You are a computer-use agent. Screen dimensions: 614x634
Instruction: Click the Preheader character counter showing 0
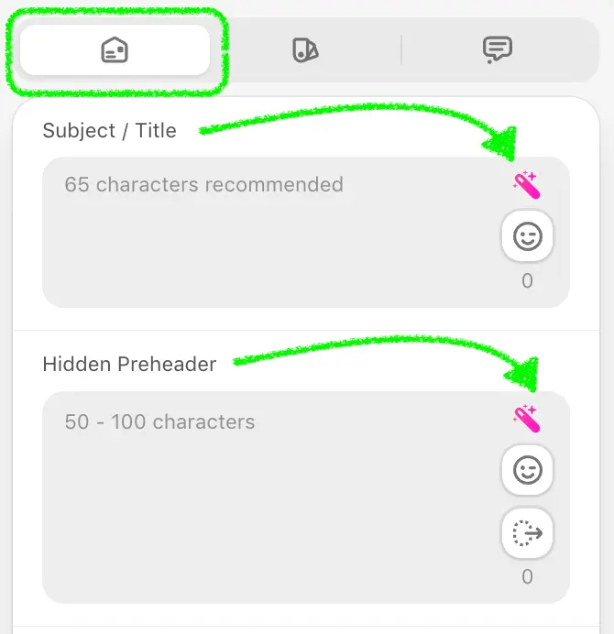[527, 576]
